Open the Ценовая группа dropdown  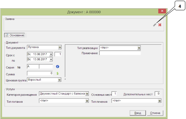(60, 80)
